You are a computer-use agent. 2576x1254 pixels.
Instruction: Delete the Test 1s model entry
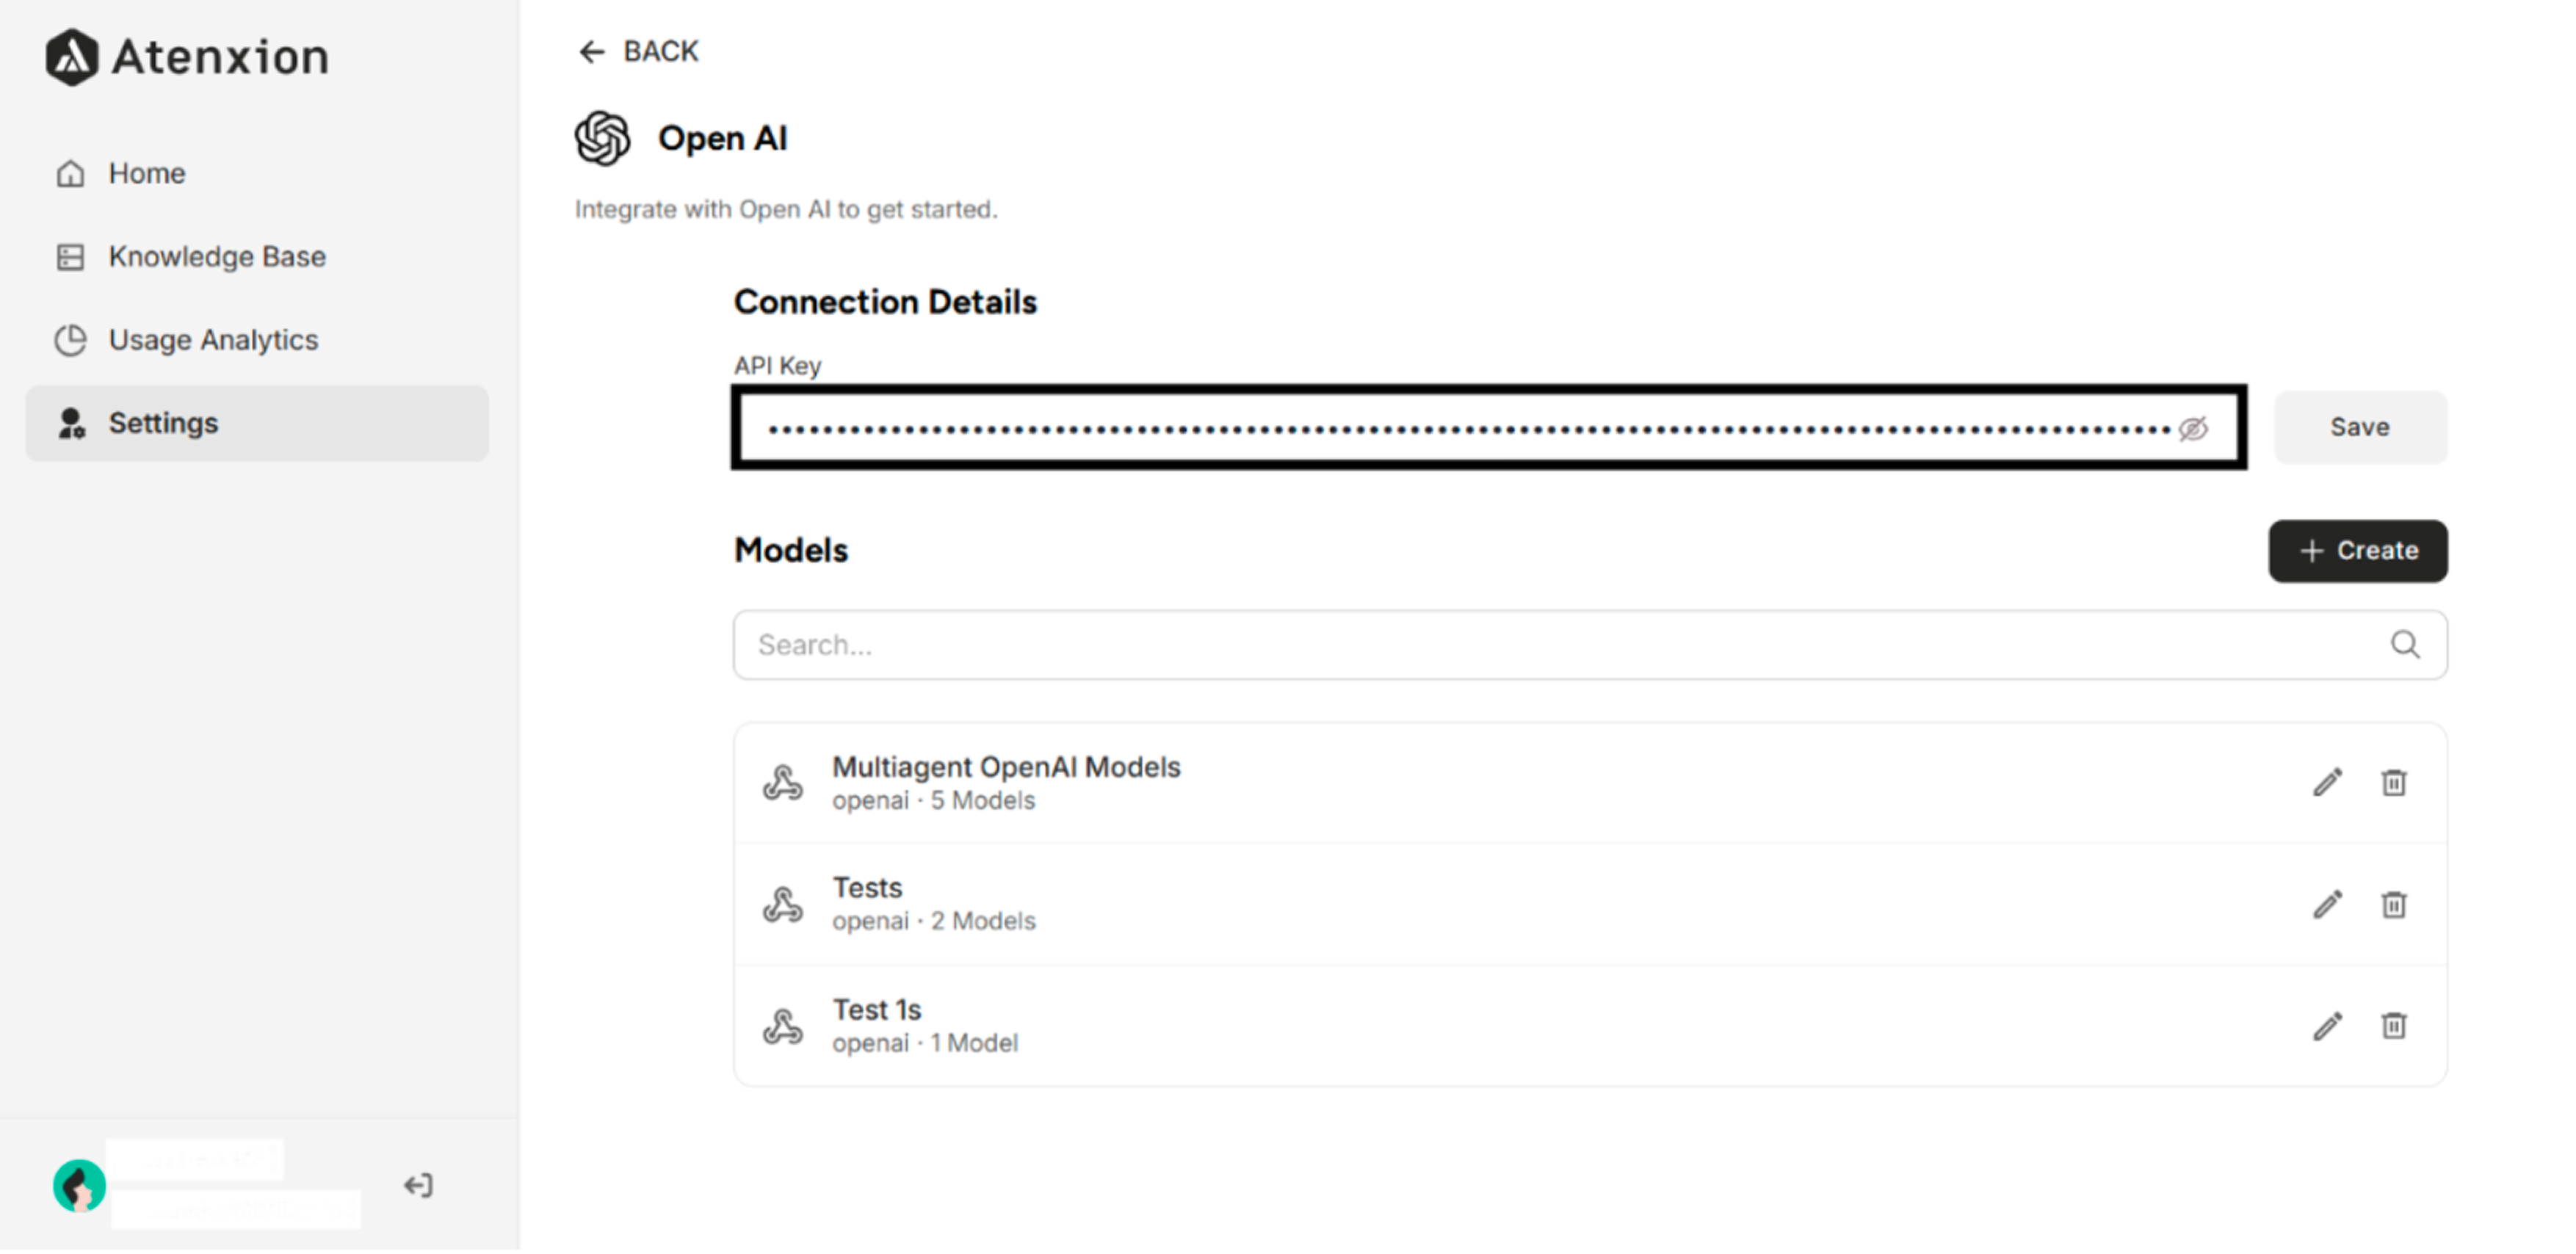[2393, 1027]
